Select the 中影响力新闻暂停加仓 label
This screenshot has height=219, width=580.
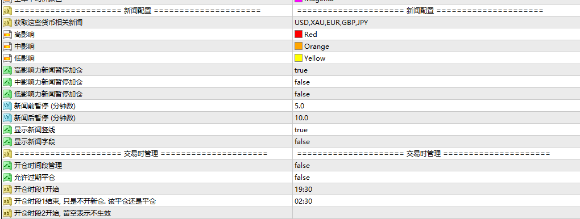pyautogui.click(x=48, y=82)
